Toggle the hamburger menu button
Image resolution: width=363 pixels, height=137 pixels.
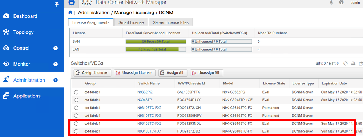(x=72, y=3)
